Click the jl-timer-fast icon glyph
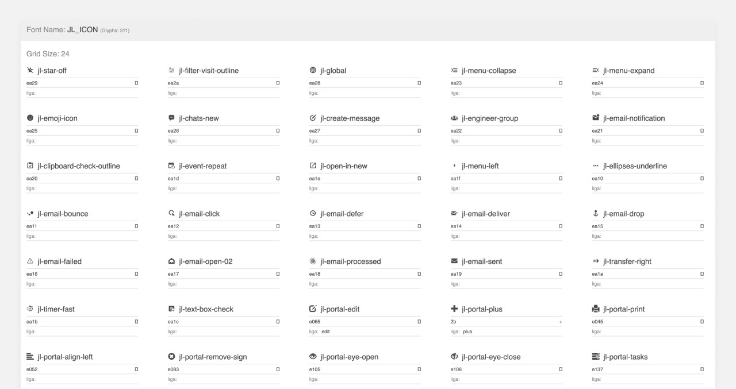The image size is (736, 389). pyautogui.click(x=30, y=309)
